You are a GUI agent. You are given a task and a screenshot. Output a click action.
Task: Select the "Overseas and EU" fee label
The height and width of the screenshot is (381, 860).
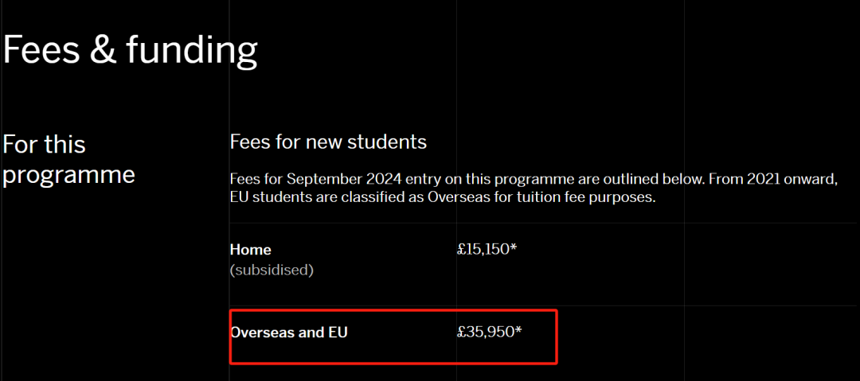click(288, 332)
